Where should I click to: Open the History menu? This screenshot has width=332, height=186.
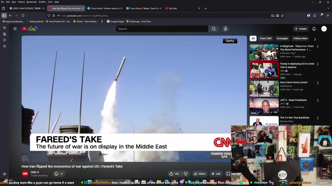[22, 2]
